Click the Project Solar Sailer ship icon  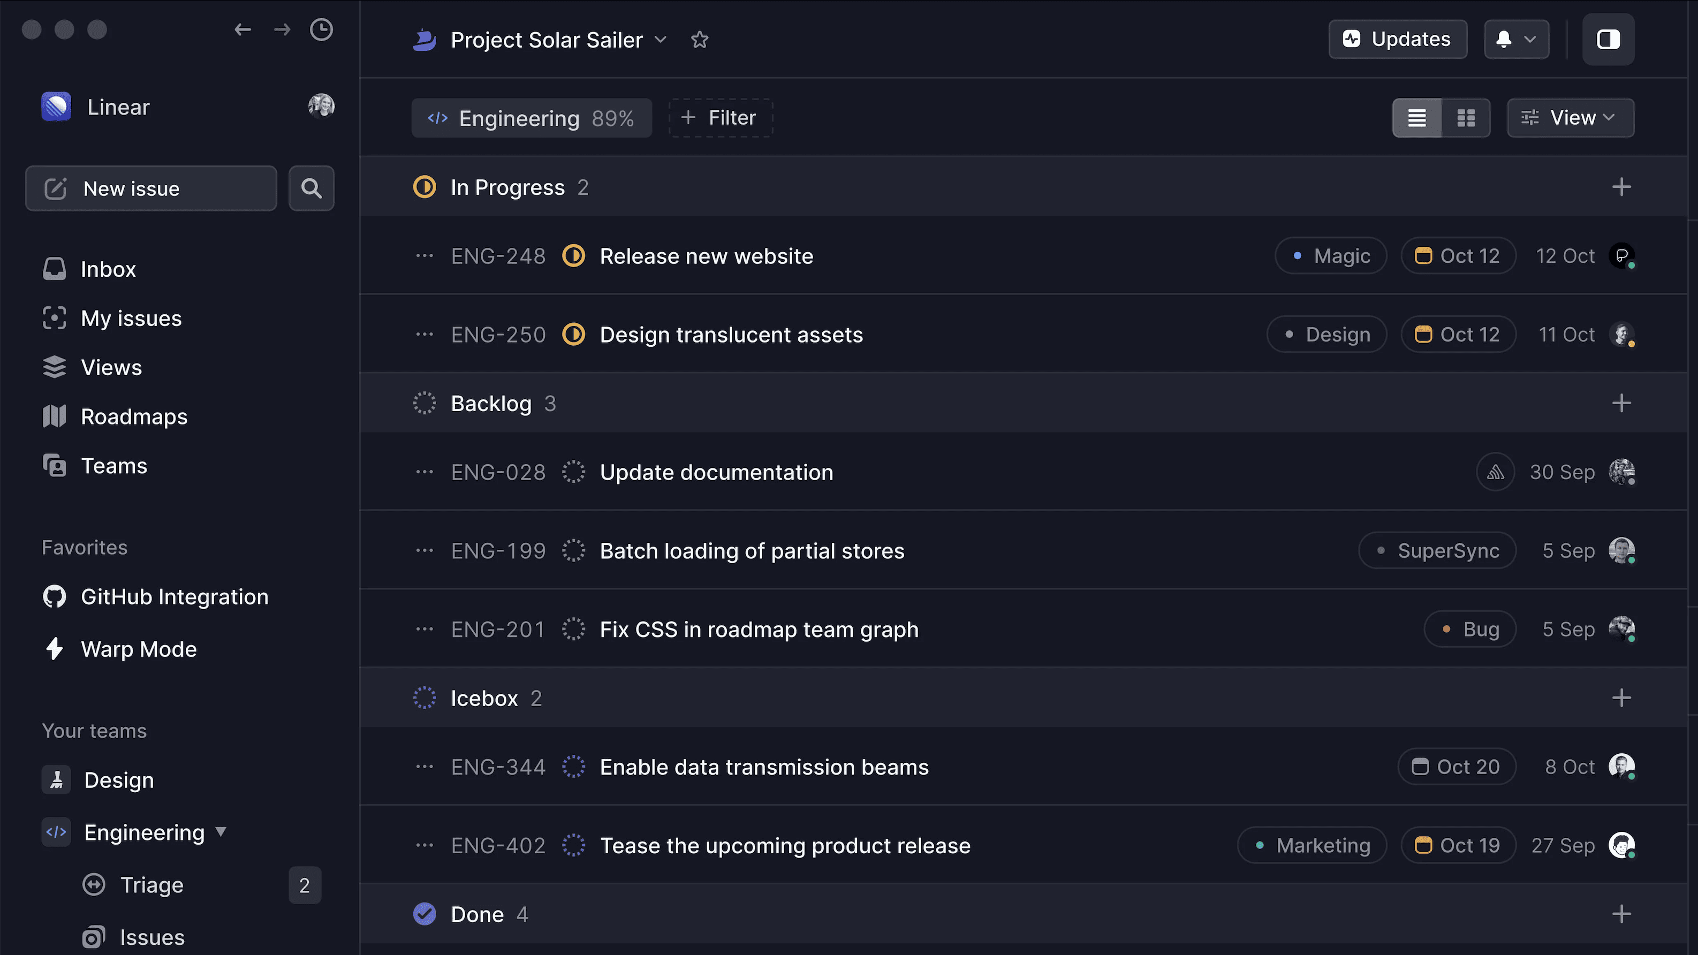(425, 40)
